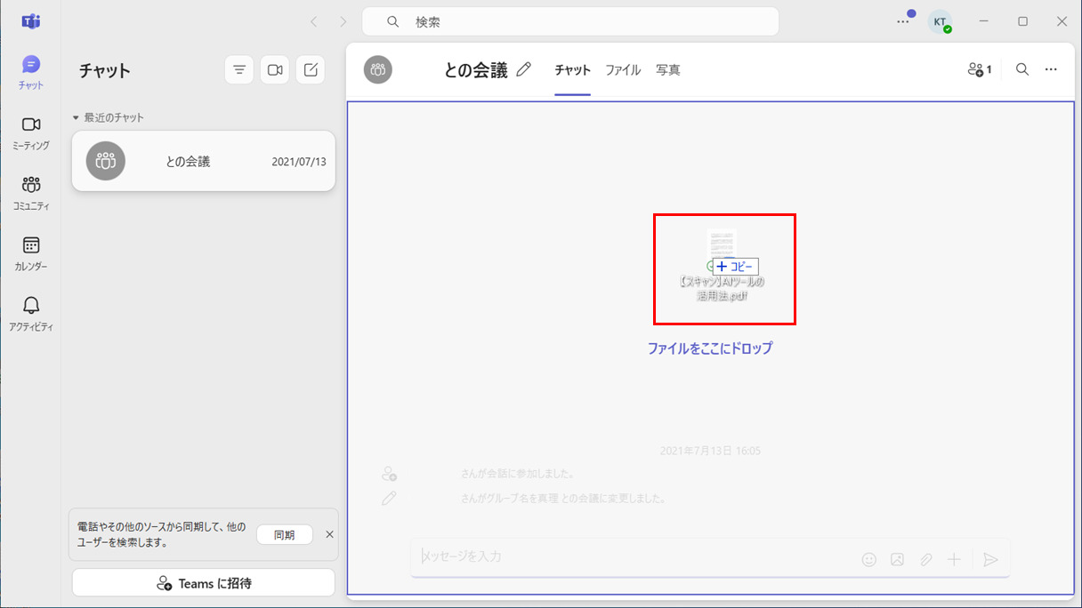Rename the chat using the pencil icon
1082x608 pixels.
524,68
